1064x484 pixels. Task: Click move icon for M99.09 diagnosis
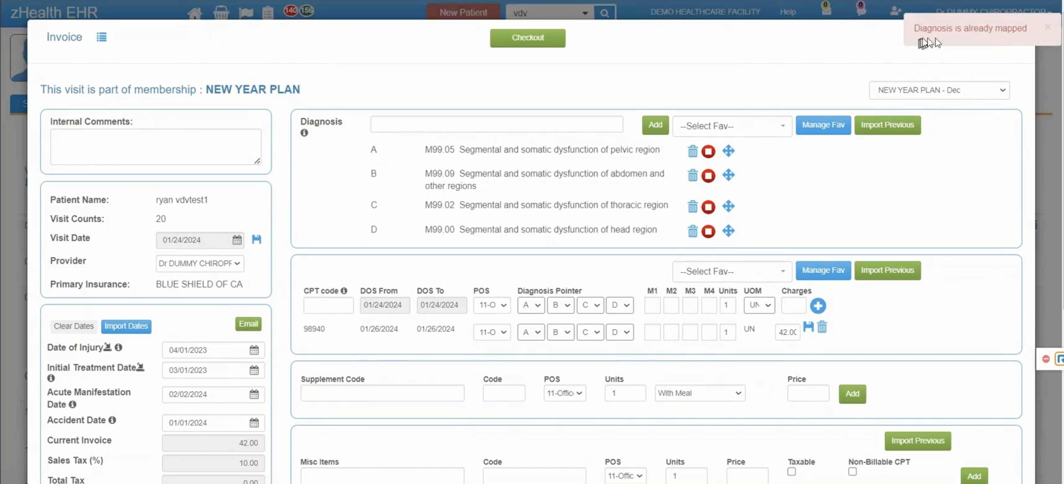point(728,175)
